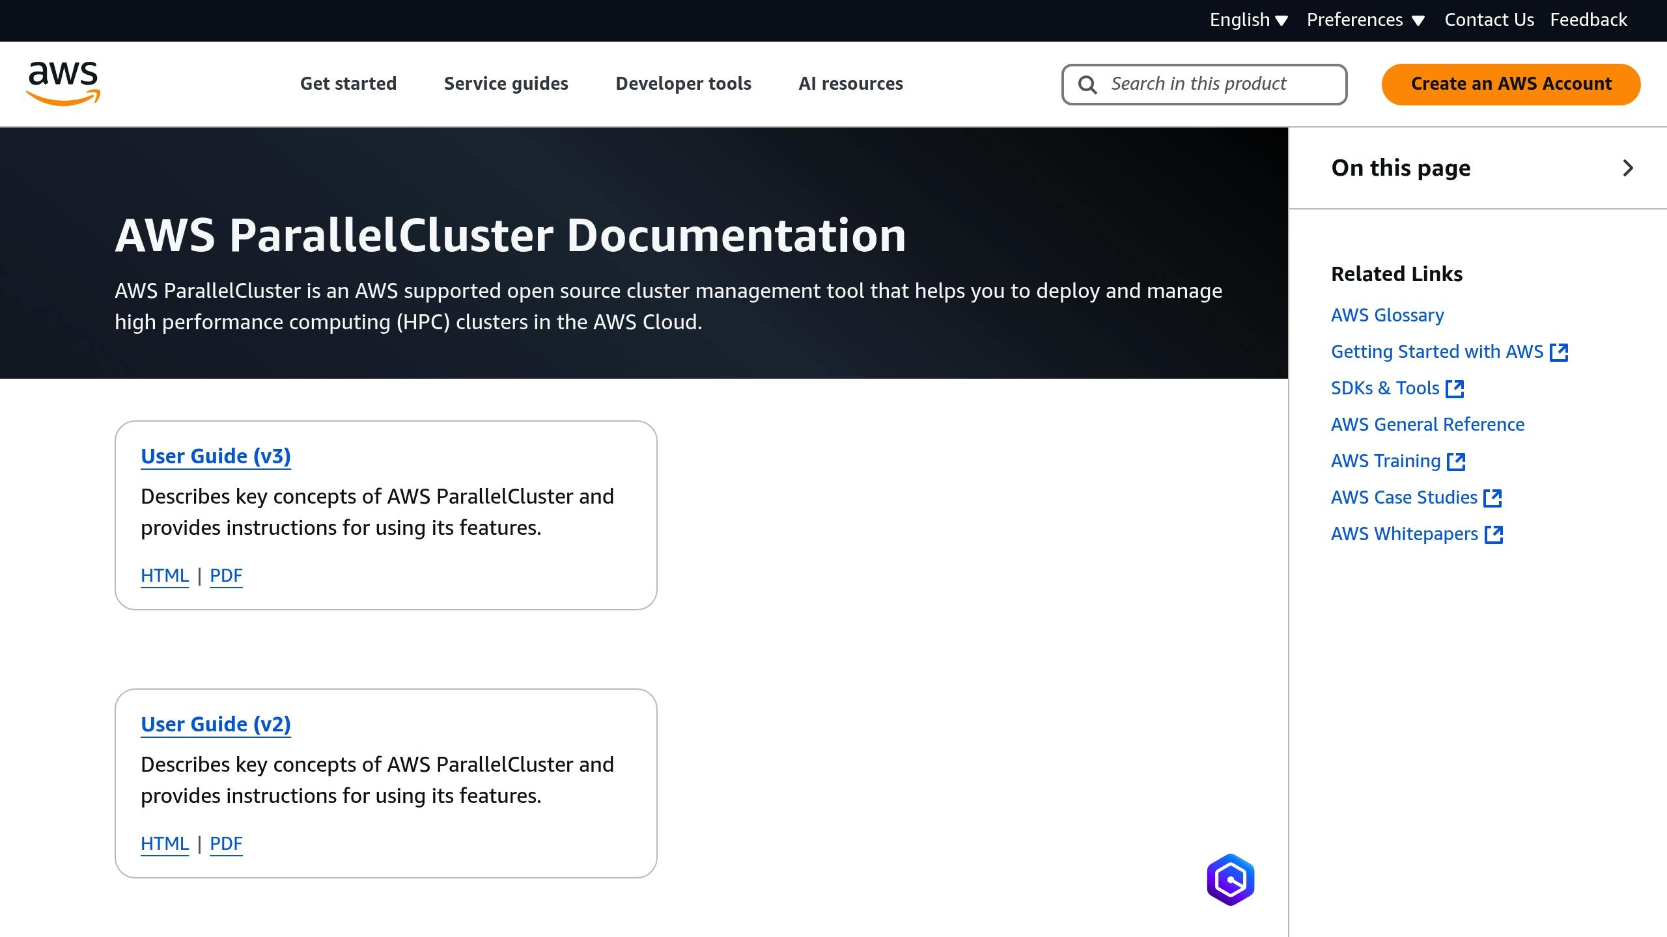
Task: Open Getting Started with AWS link
Action: pos(1437,351)
